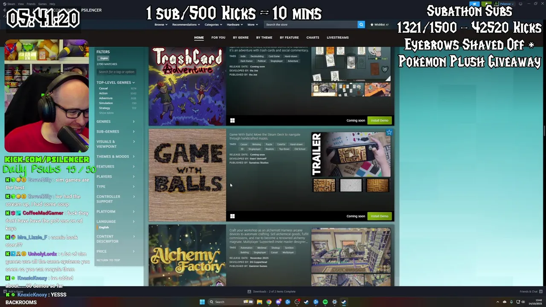Open the Game With Balls capsule image
Viewport: 546px width, 307px height.
pos(187,175)
